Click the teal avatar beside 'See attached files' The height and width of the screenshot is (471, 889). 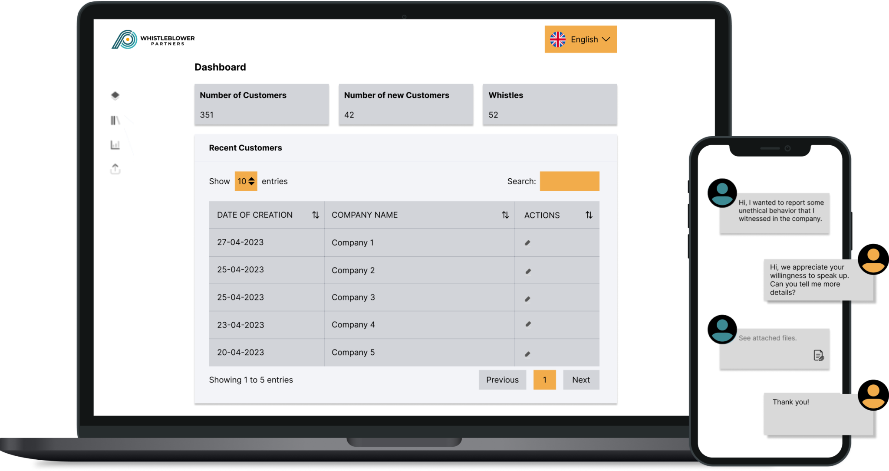(722, 329)
